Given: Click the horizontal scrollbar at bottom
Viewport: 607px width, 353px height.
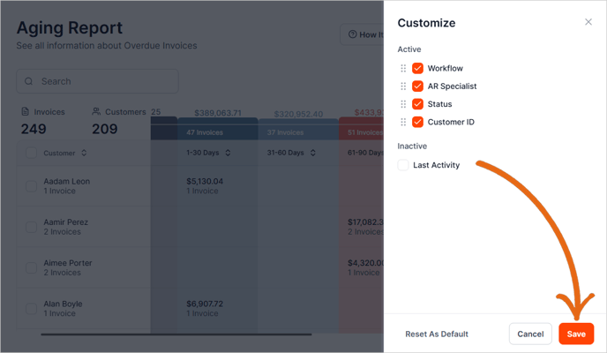Looking at the screenshot, I should [x=176, y=334].
